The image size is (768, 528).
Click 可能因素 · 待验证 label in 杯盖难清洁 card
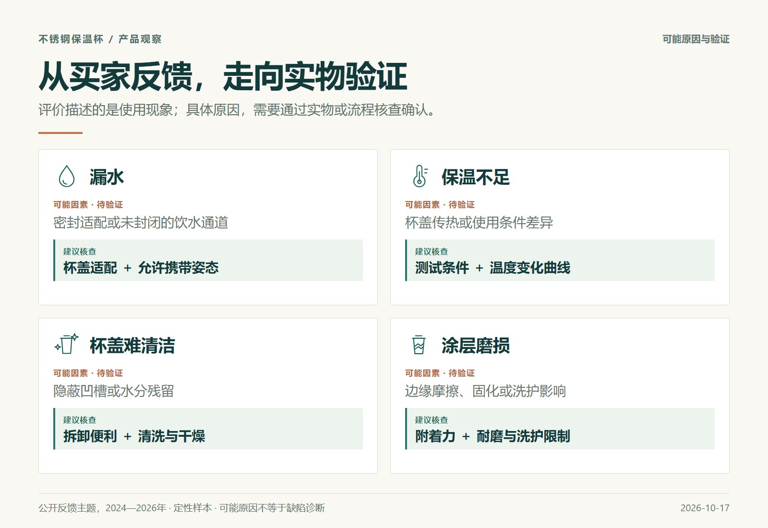pyautogui.click(x=88, y=373)
